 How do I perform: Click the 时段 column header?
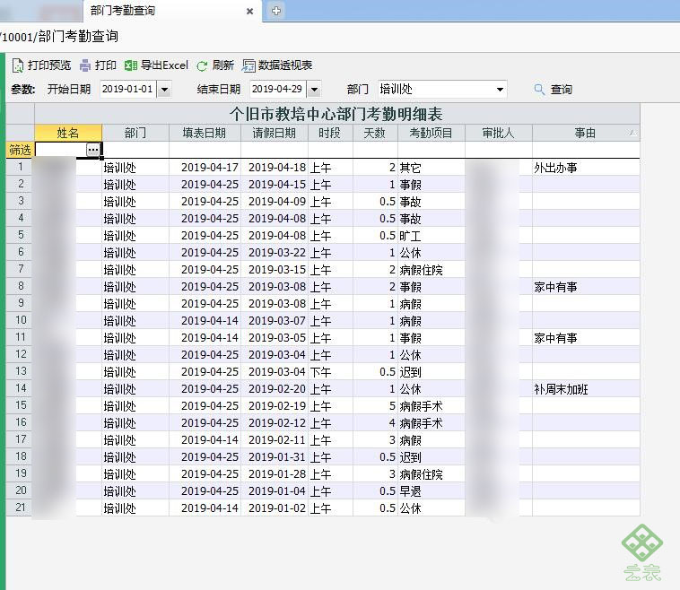point(330,133)
